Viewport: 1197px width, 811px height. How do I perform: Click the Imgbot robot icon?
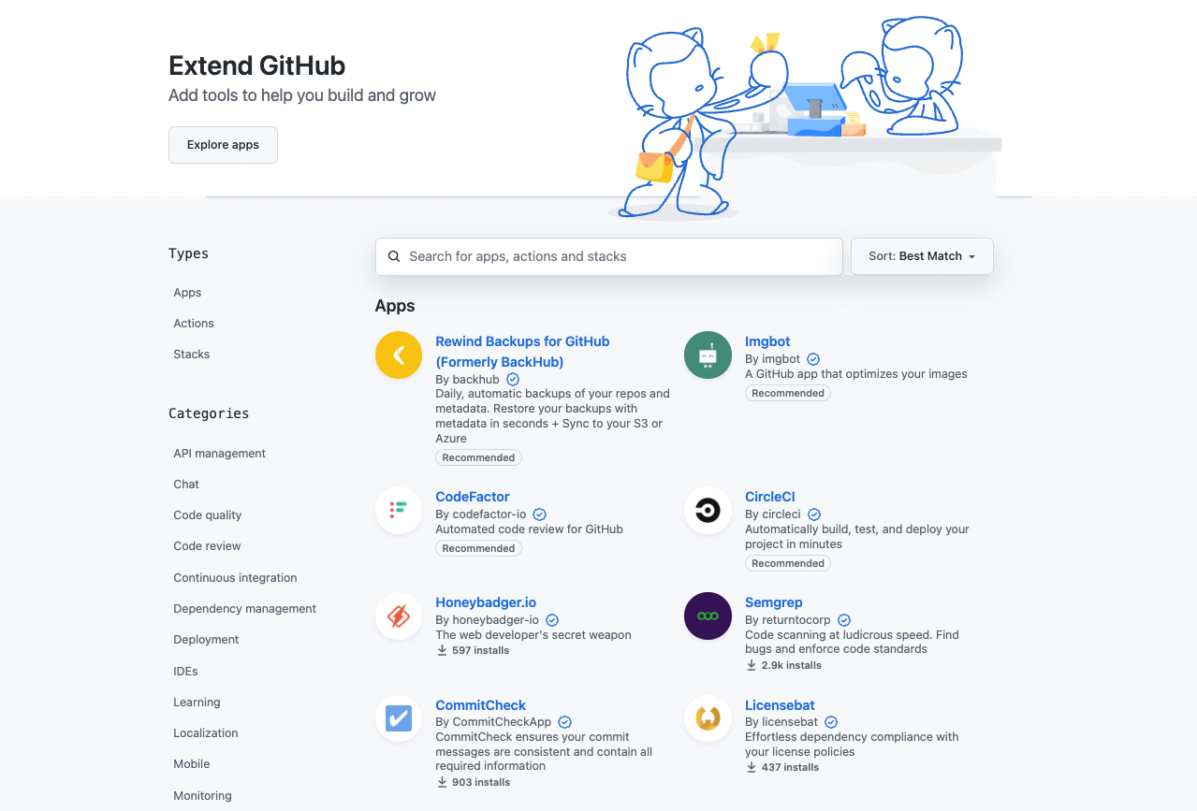click(708, 355)
